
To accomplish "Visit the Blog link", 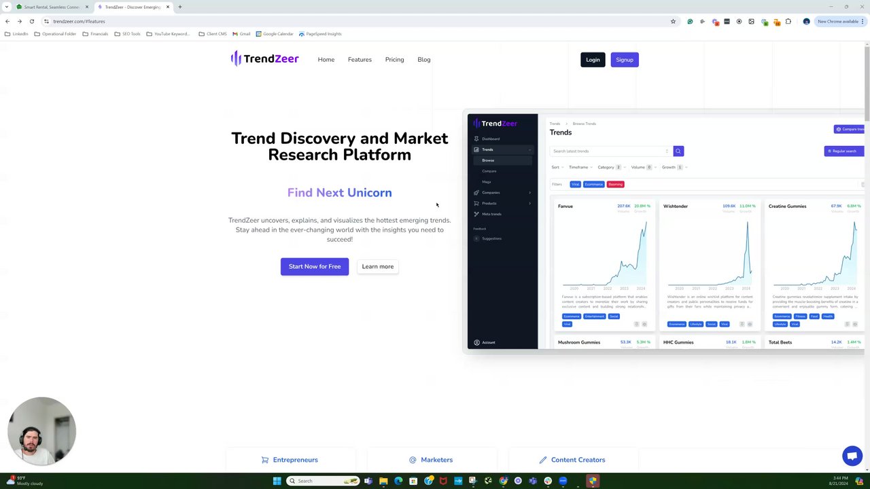I will [423, 60].
